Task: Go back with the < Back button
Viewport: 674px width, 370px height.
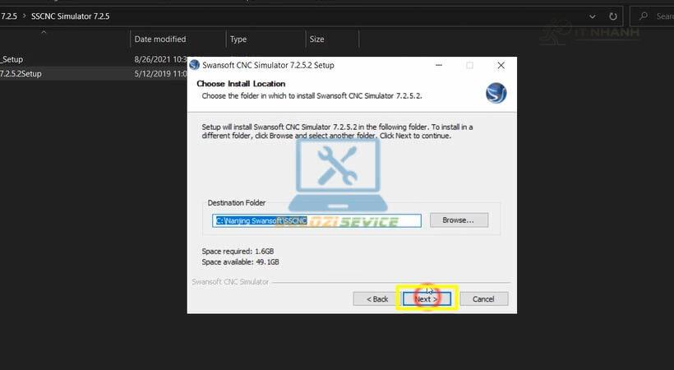Action: (377, 299)
